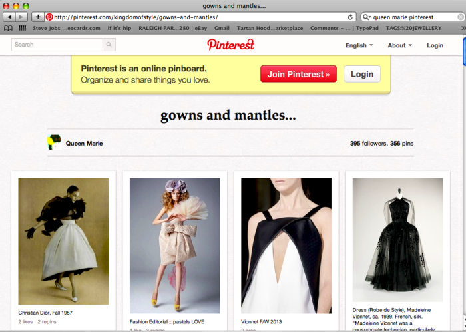
Task: Click the 'gowns and mantles...' board title
Action: (x=228, y=116)
